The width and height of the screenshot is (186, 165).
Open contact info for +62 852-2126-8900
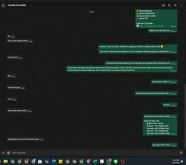[x=17, y=5]
